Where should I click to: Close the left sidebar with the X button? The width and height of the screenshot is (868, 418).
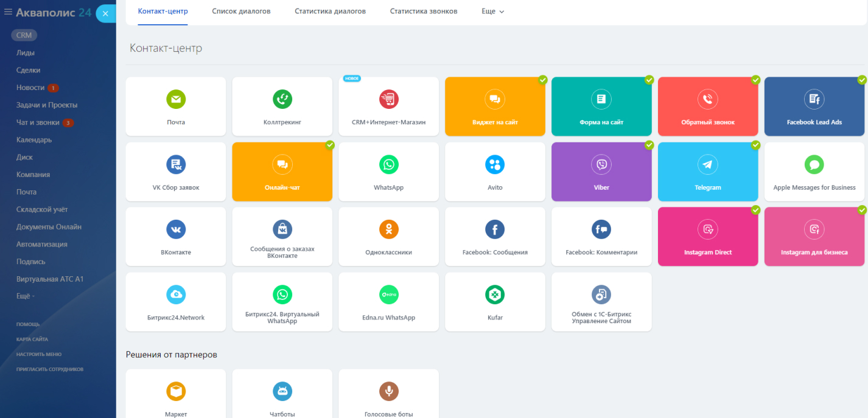[x=106, y=13]
